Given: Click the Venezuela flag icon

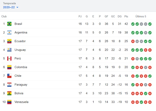Looking at the screenshot, I should pos(9,102).
